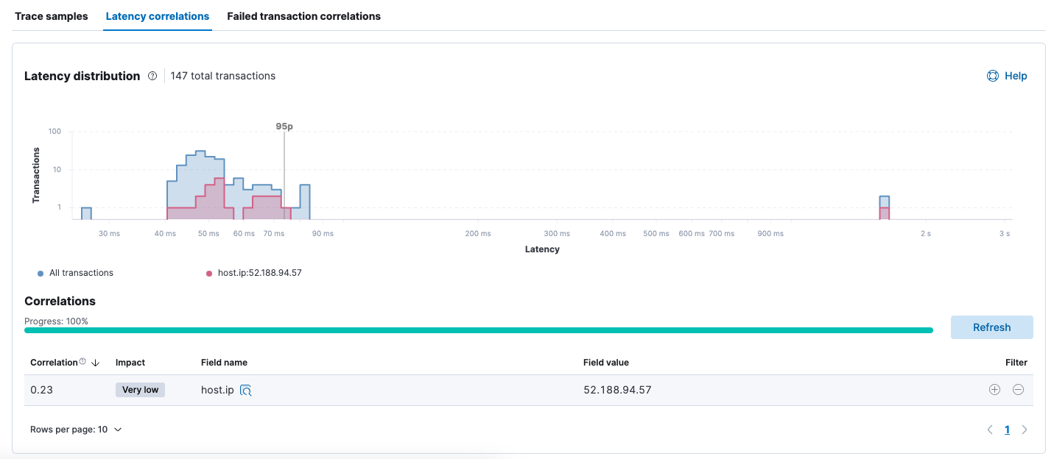The width and height of the screenshot is (1054, 459).
Task: Switch to the Trace samples tab
Action: tap(52, 16)
